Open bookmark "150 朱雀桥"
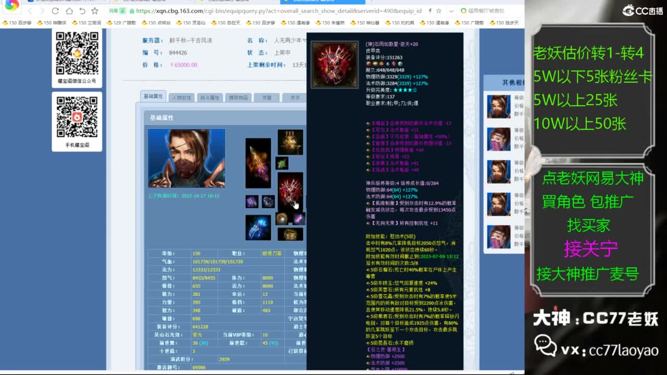The width and height of the screenshot is (667, 375). (330, 23)
